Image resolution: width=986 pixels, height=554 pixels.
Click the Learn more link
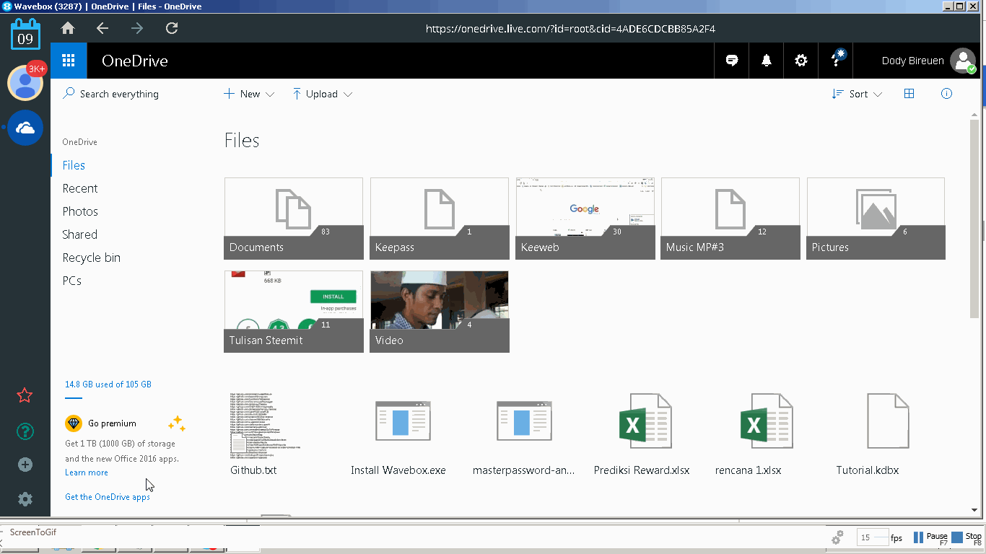87,472
